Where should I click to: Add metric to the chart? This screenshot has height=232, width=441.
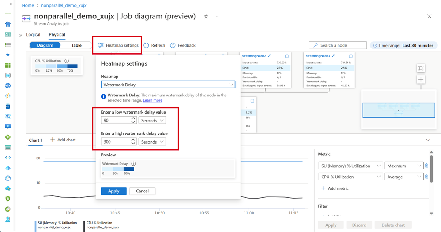pos(335,188)
